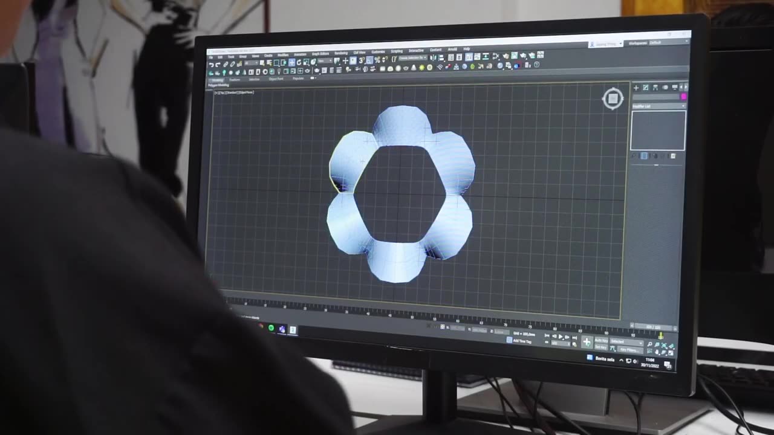
Task: Switch to the Selection ribbon tab
Action: [254, 79]
